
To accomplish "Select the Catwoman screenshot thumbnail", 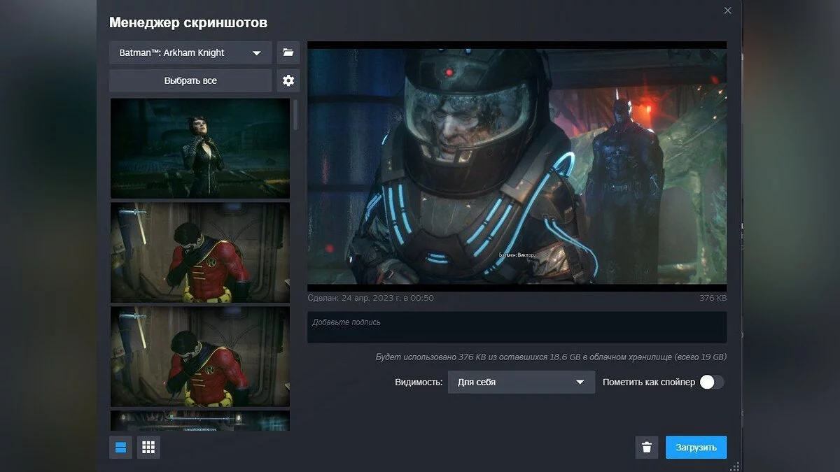I will (200, 148).
